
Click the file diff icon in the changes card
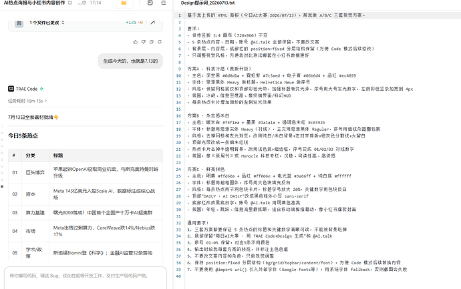click(19, 23)
